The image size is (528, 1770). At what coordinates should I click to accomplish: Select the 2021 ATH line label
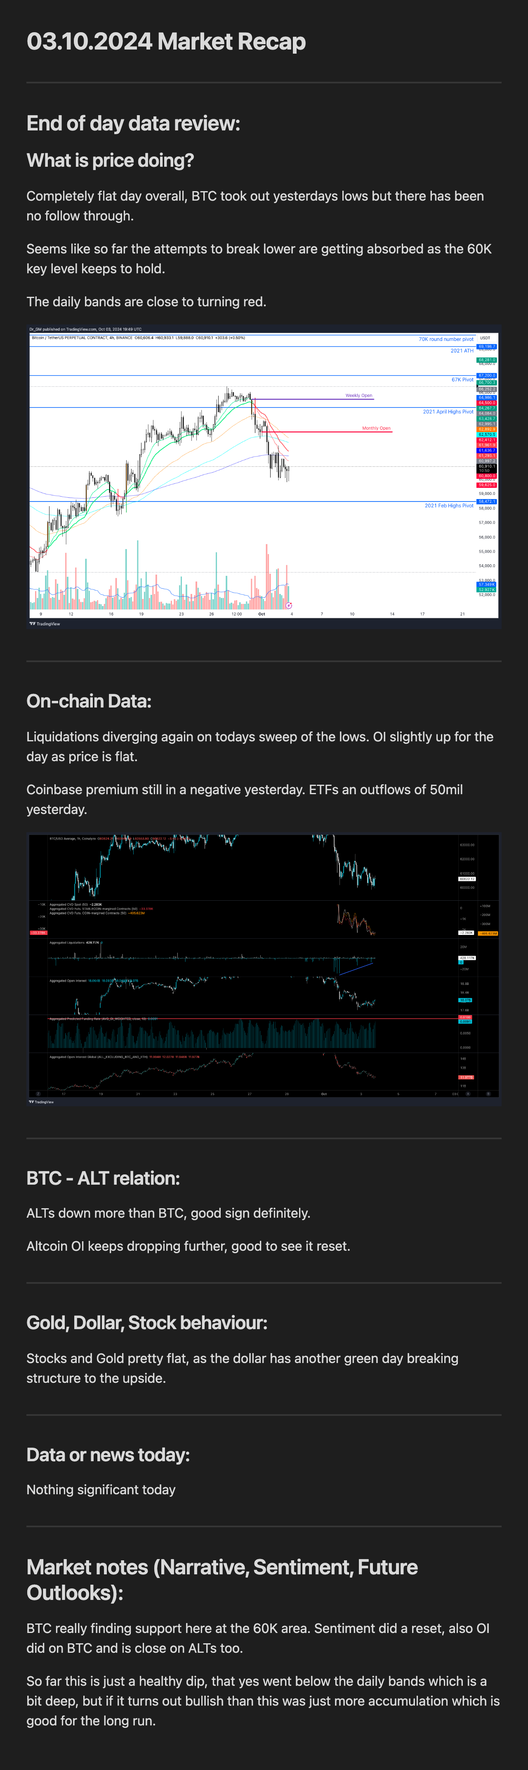tap(462, 350)
